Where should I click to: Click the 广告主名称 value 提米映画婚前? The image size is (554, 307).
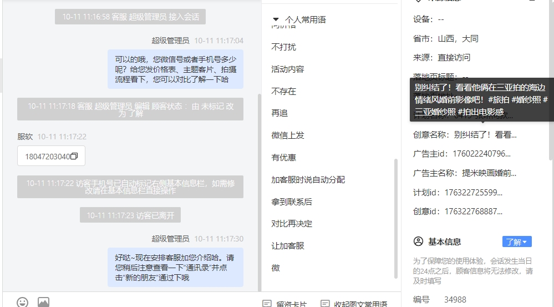pyautogui.click(x=489, y=173)
